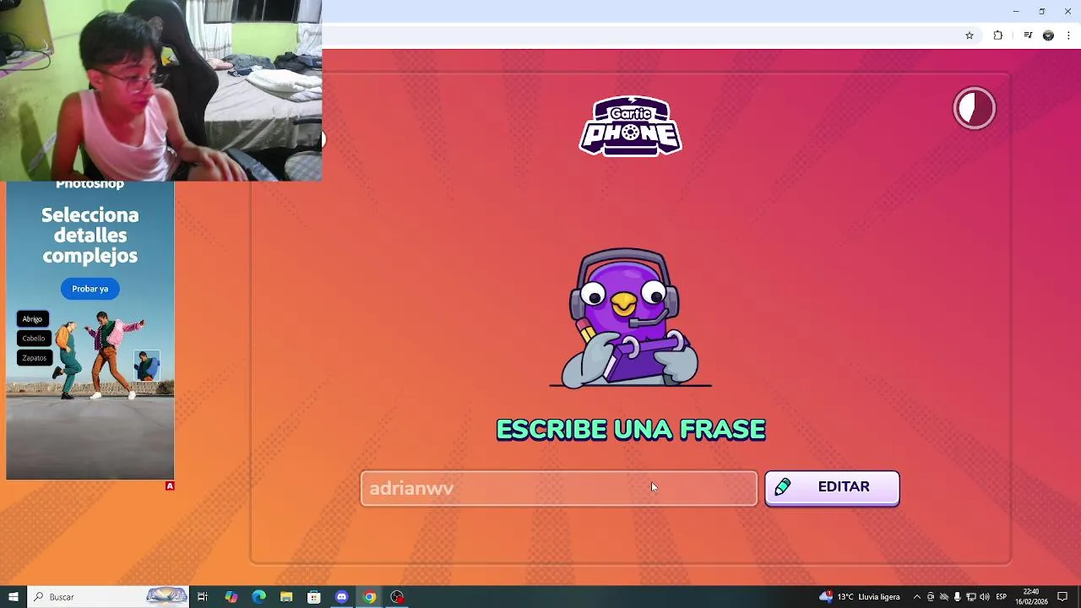Click the webcam overlay video

click(x=160, y=90)
